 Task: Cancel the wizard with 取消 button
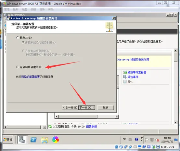click(106, 108)
